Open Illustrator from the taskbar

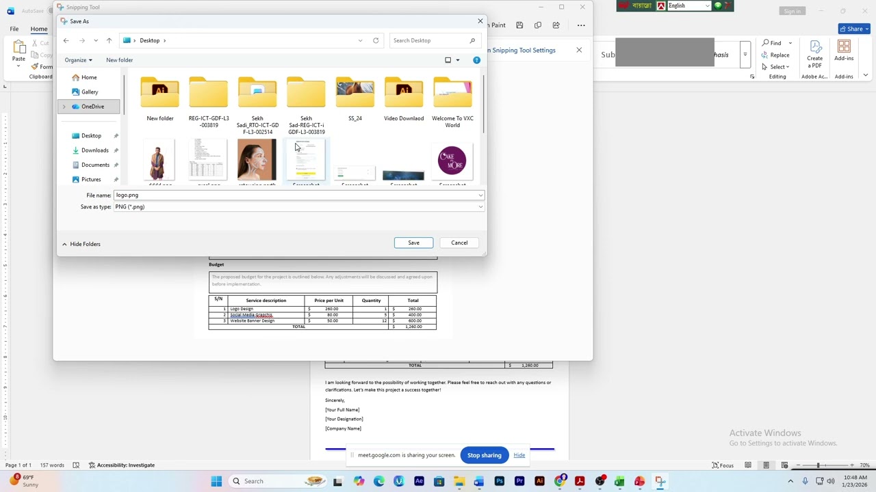coord(539,481)
